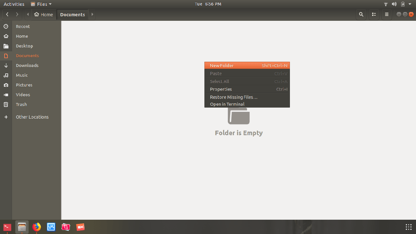Go back with the left arrow button
Image resolution: width=416 pixels, height=234 pixels.
(7, 14)
